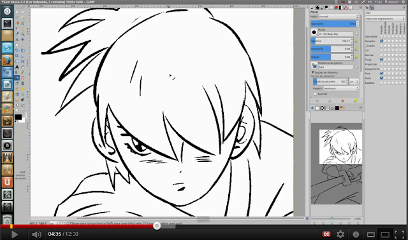
Task: Mute the video with the speaker button
Action: pyautogui.click(x=36, y=234)
